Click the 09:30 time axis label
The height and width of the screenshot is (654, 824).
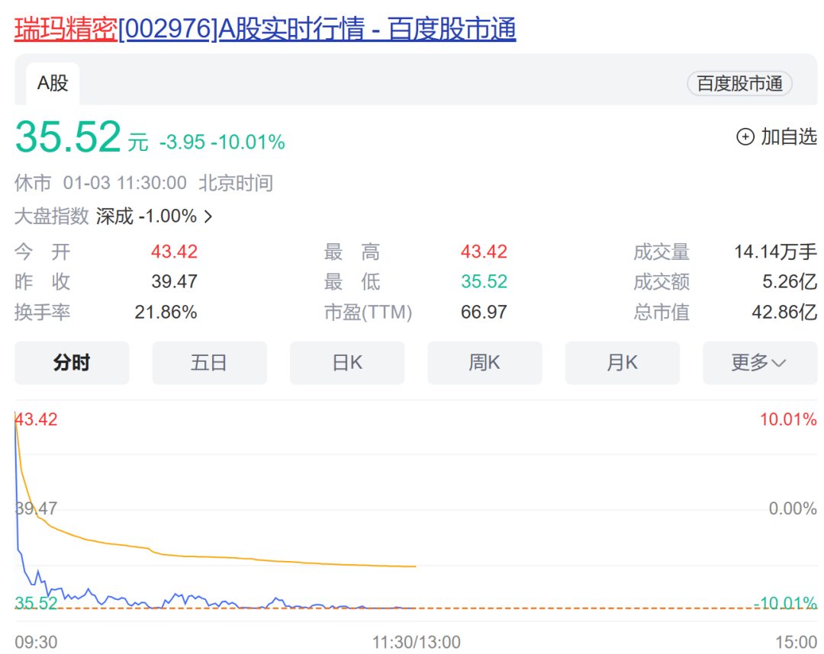(x=36, y=642)
